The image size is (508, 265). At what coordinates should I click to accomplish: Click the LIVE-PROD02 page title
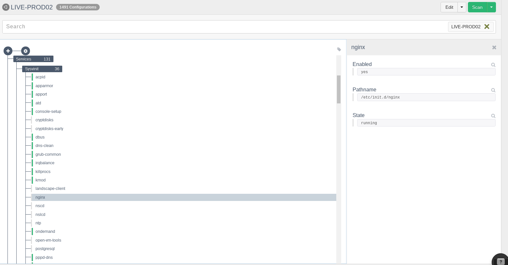32,7
